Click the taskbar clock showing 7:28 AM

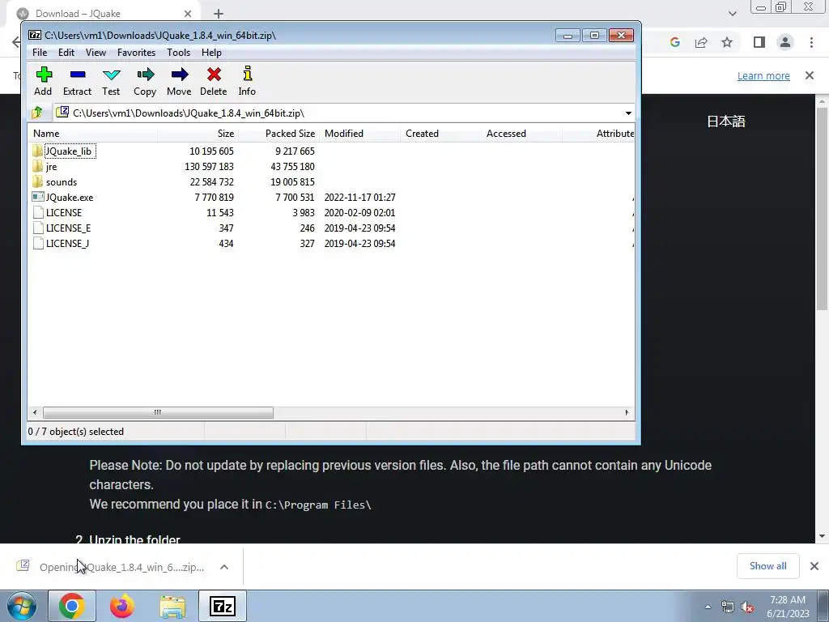tap(788, 607)
